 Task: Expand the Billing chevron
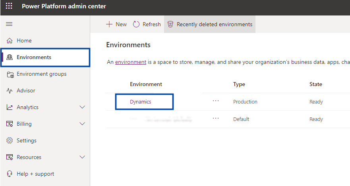click(82, 124)
